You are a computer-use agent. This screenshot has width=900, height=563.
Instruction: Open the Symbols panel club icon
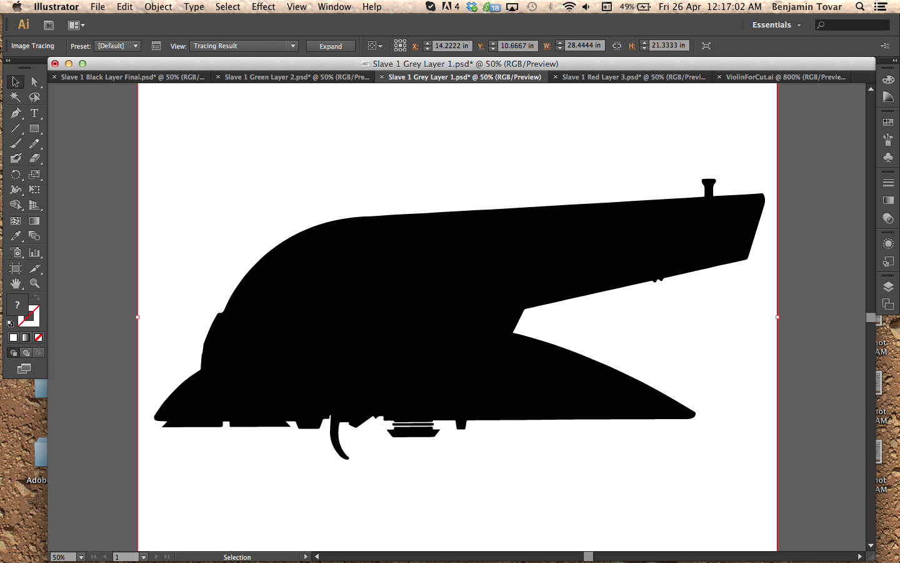pos(888,157)
